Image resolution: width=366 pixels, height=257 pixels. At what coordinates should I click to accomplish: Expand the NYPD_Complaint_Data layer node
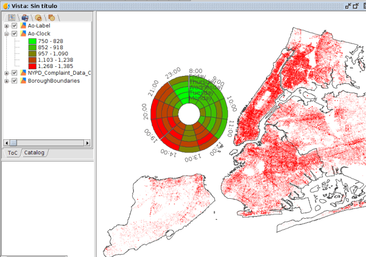6,73
